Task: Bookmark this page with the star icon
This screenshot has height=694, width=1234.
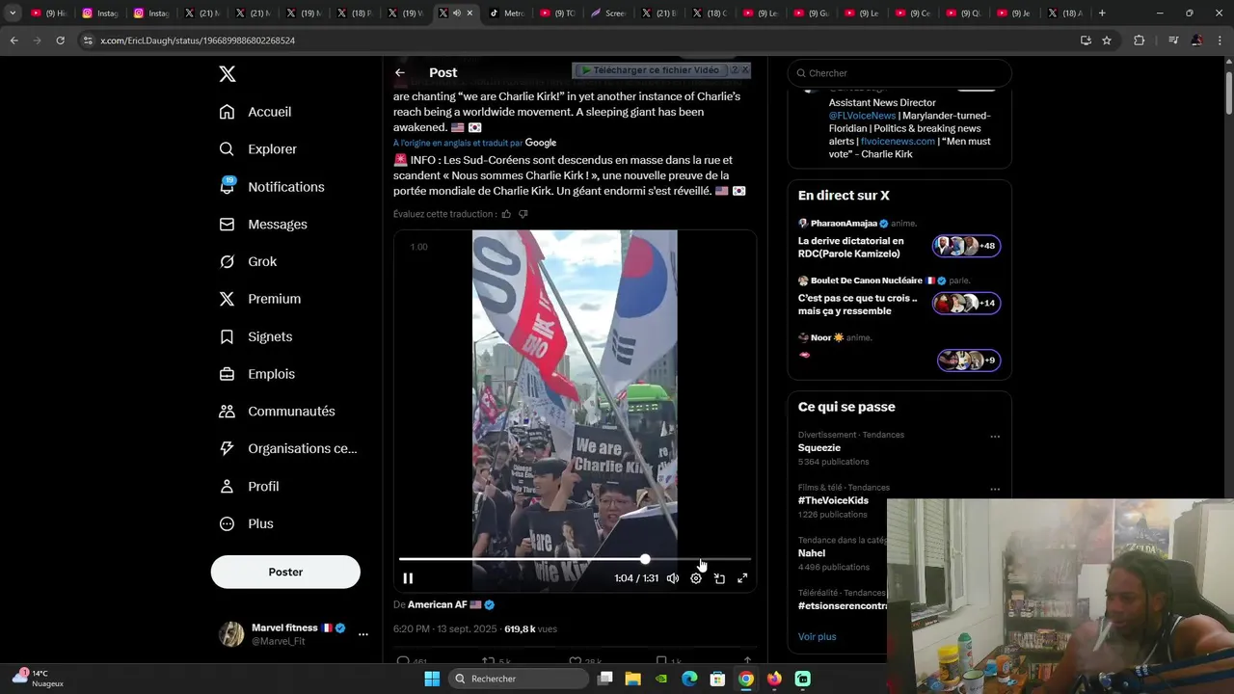Action: tap(1107, 40)
